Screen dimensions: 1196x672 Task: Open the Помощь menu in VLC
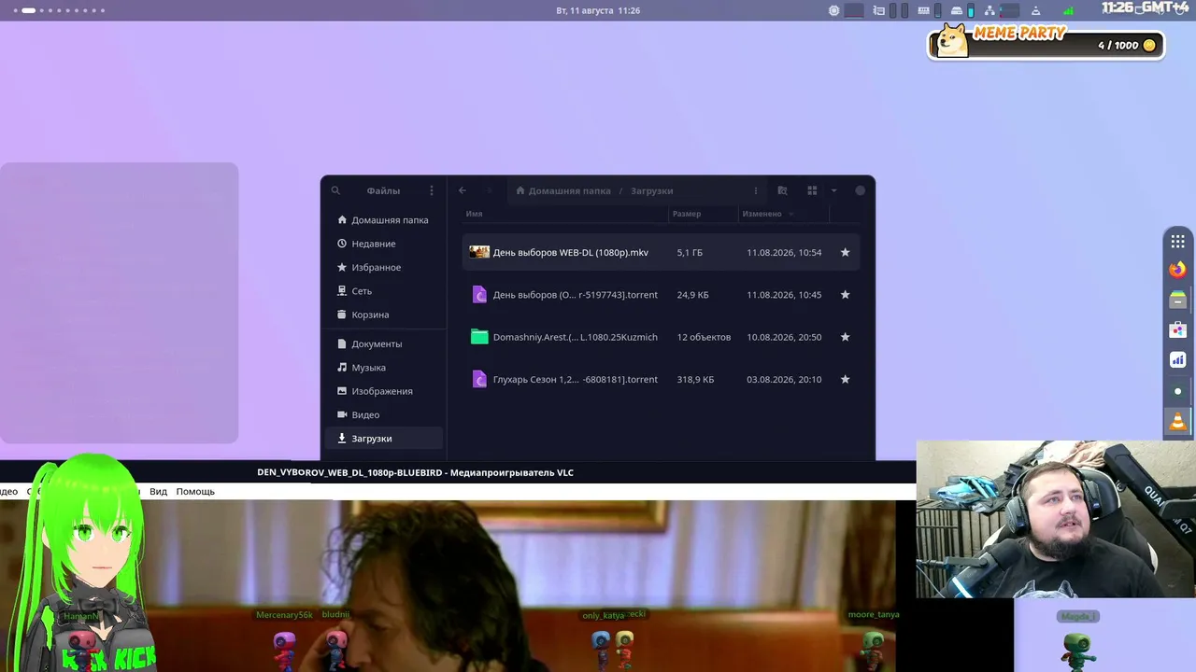195,492
